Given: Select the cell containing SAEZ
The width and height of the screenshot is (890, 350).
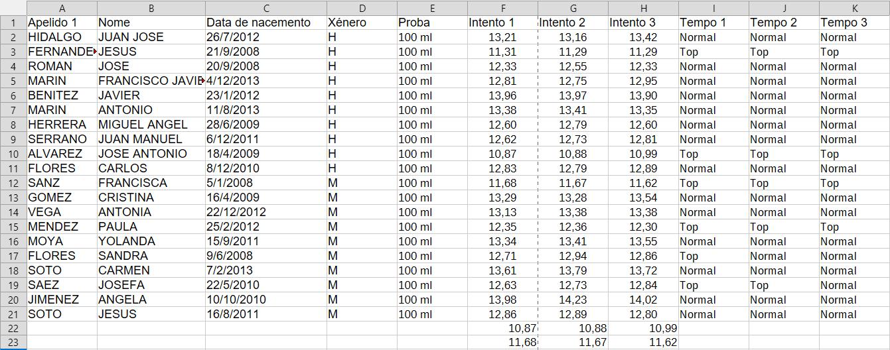Looking at the screenshot, I should 62,285.
